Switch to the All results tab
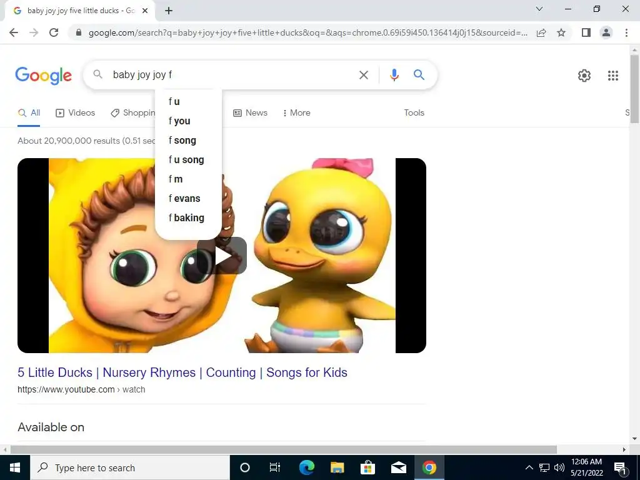Screen dimensions: 640x480 click(x=29, y=113)
